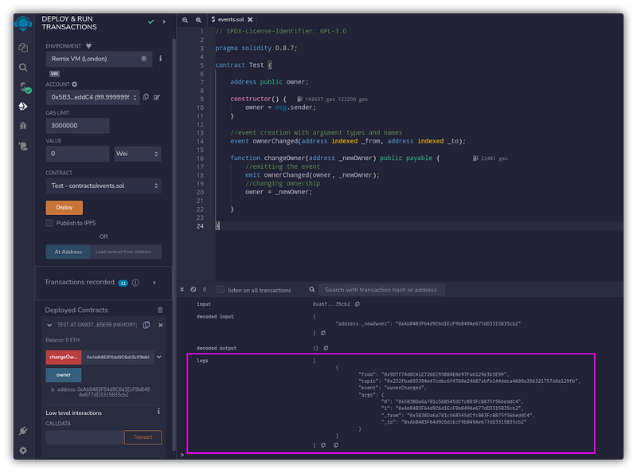Viewport: 637px width, 473px height.
Task: Select the events.sol editor tab
Action: pos(229,19)
